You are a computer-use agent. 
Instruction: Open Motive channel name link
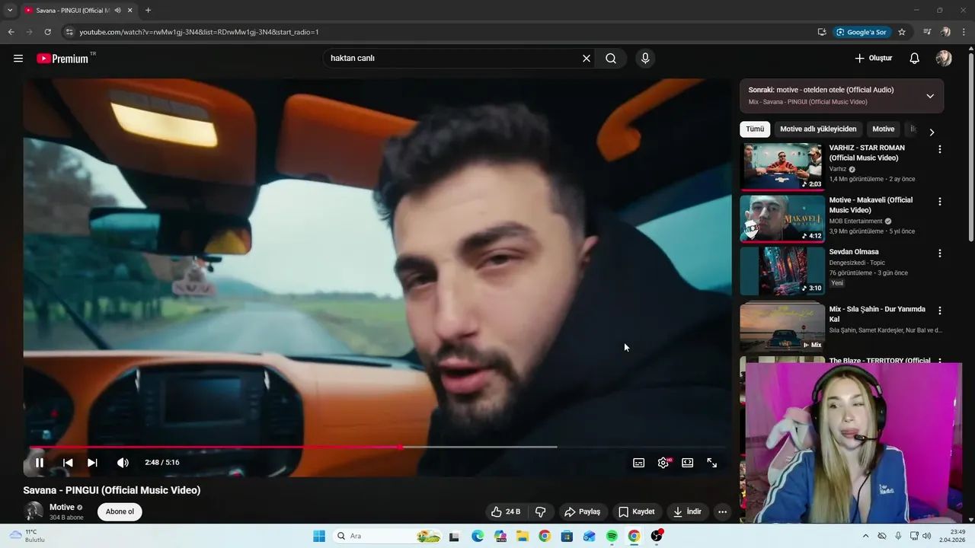pos(62,507)
